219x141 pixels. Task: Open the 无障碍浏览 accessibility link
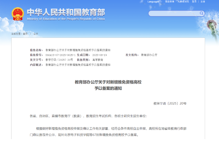183,2
